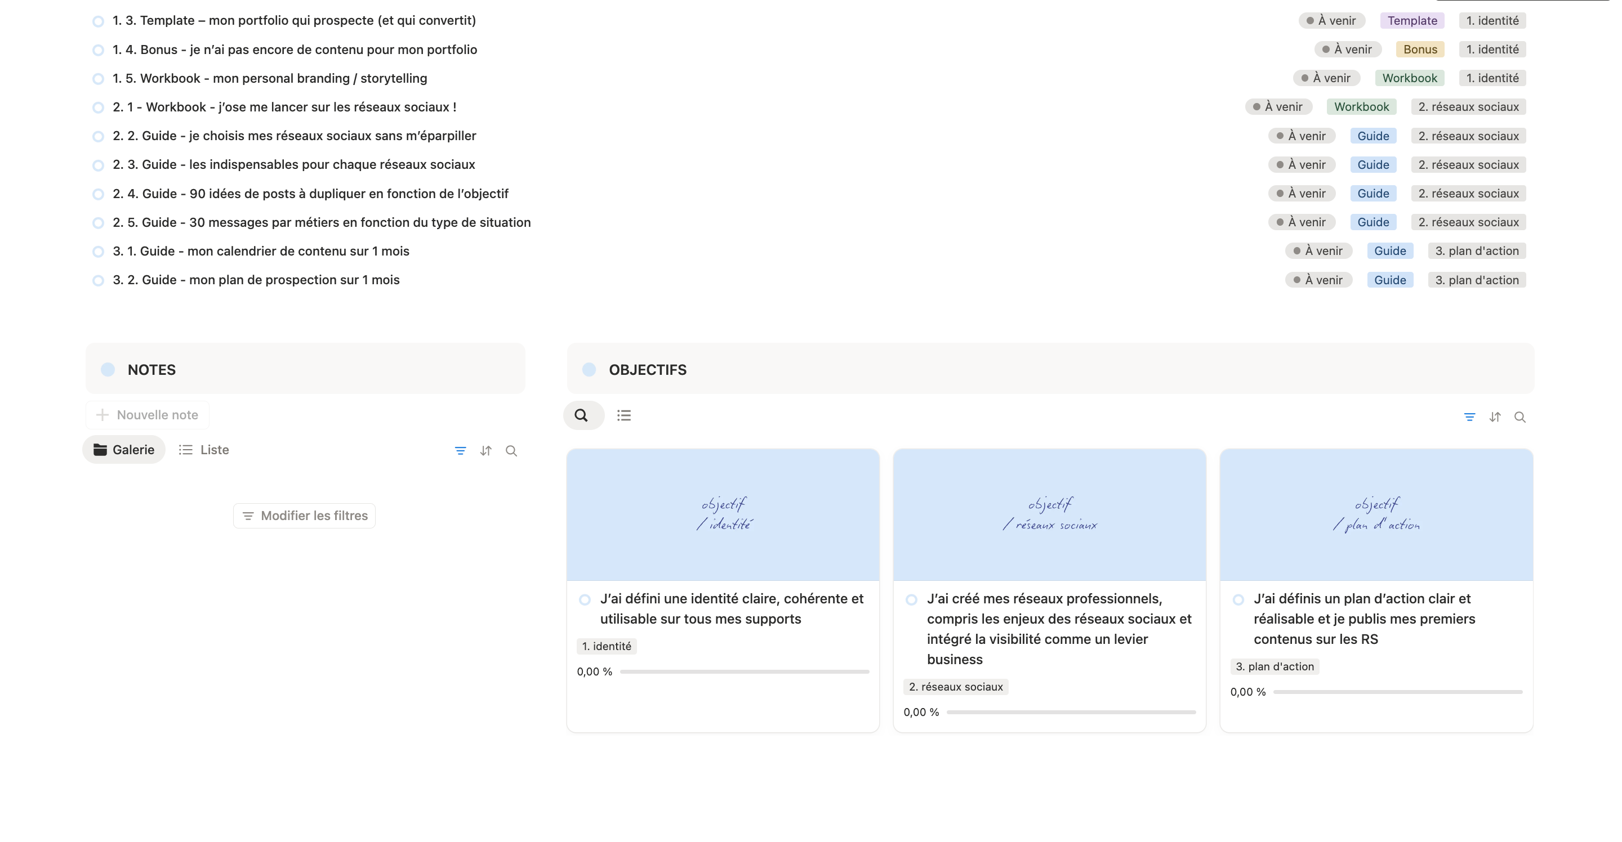
Task: Click filter icon in NOTES section
Action: tap(460, 451)
